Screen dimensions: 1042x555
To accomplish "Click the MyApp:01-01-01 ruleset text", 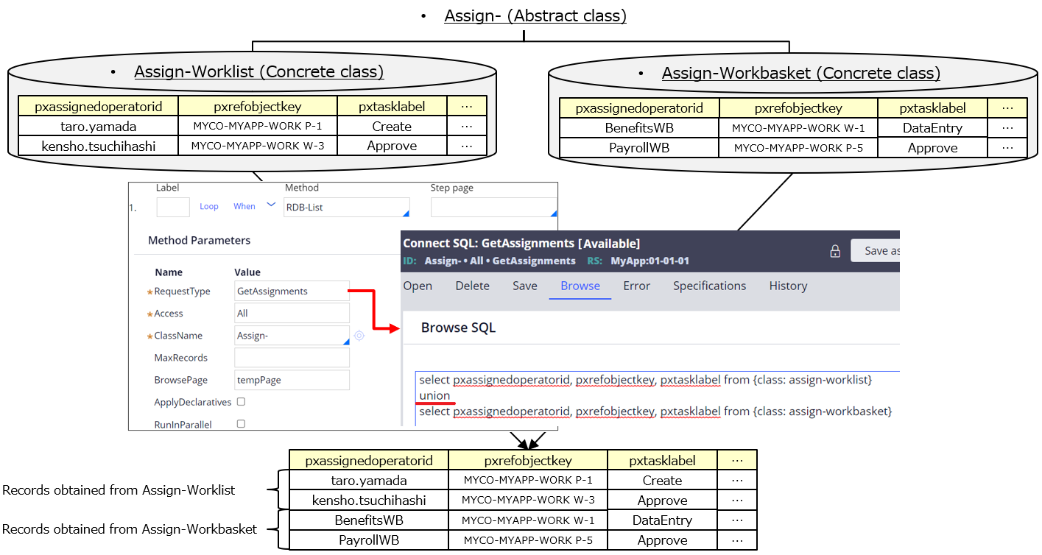I will point(649,261).
